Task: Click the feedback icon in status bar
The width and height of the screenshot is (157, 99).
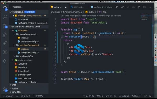Action: [145, 96]
